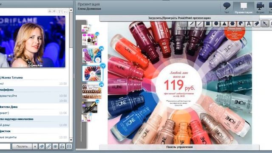Select the thin line drawing tool
The height and width of the screenshot is (153, 272).
click(x=200, y=24)
